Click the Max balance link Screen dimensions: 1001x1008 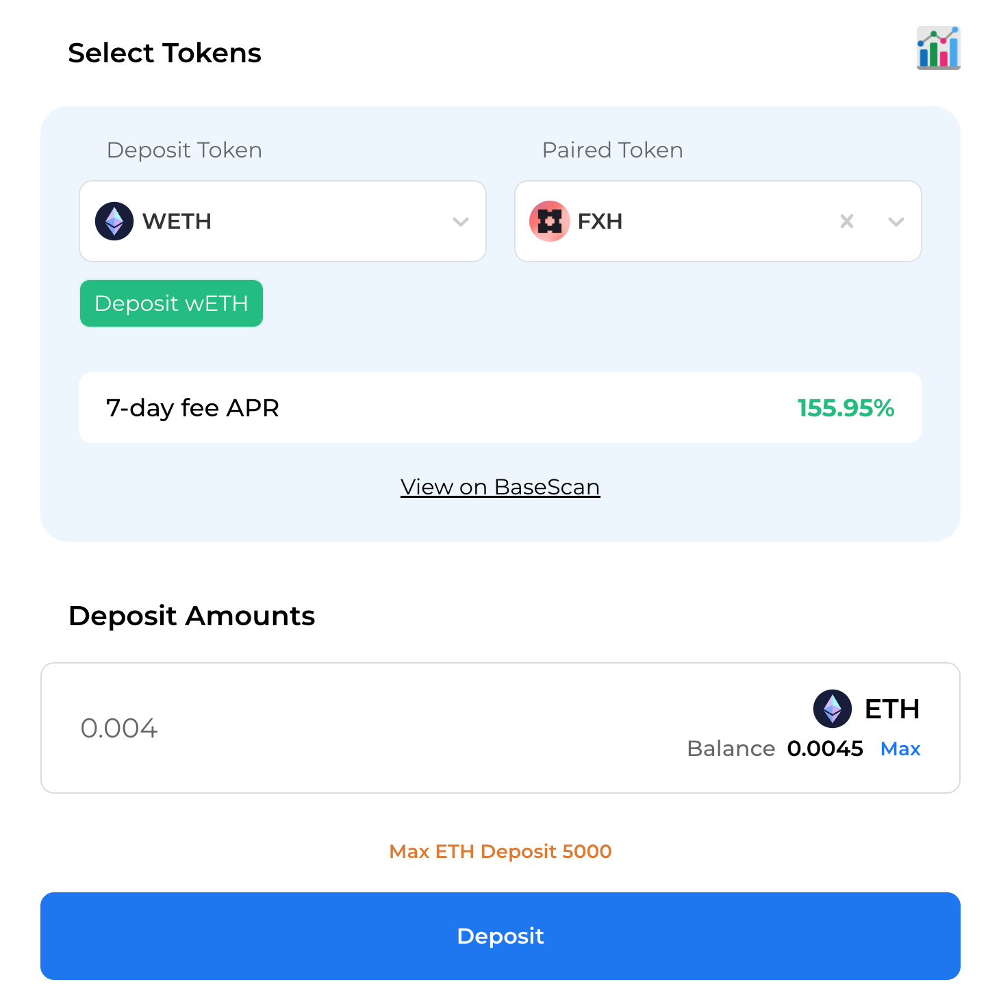click(900, 748)
